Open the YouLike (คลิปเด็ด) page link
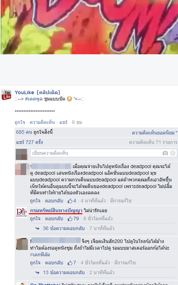 (x=37, y=92)
